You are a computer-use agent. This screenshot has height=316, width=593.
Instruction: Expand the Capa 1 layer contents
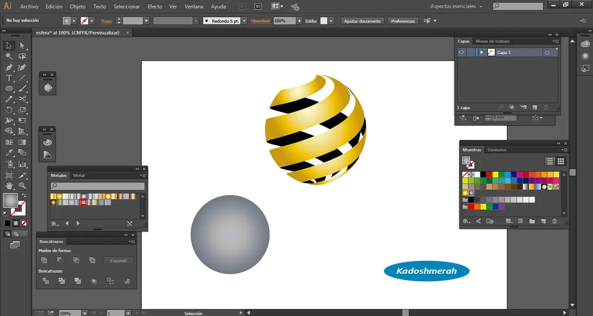[482, 52]
